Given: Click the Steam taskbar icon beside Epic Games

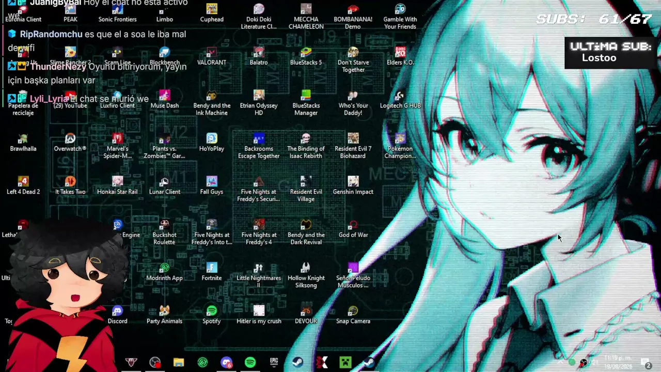Looking at the screenshot, I should (x=297, y=363).
